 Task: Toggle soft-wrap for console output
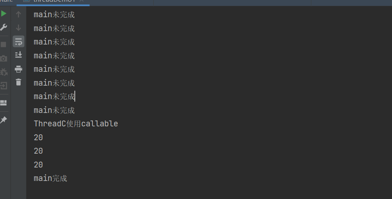point(18,42)
